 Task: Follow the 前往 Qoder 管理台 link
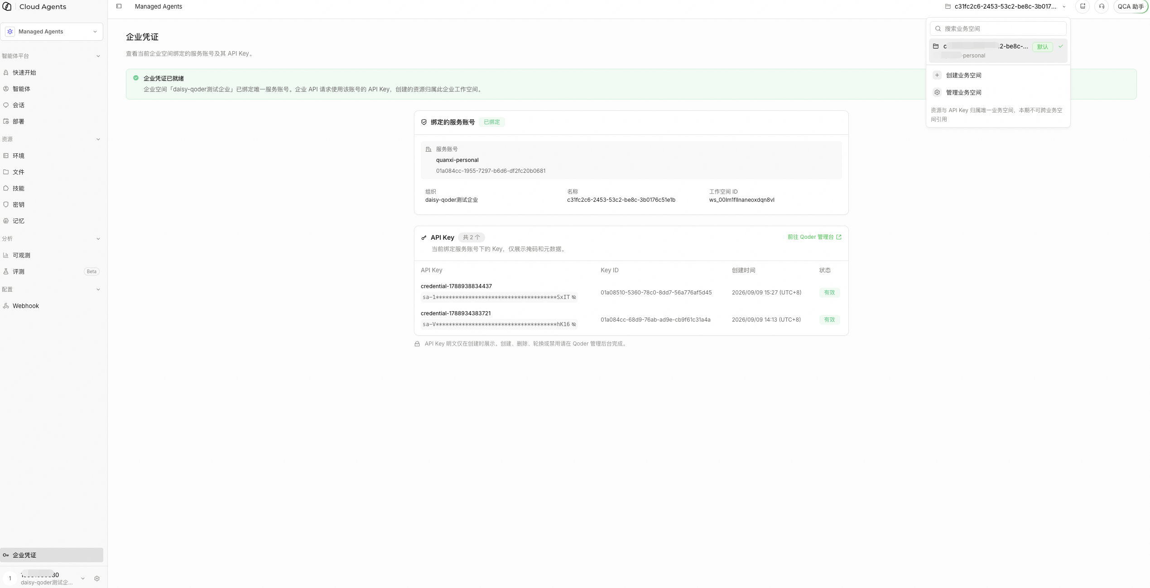(x=814, y=237)
